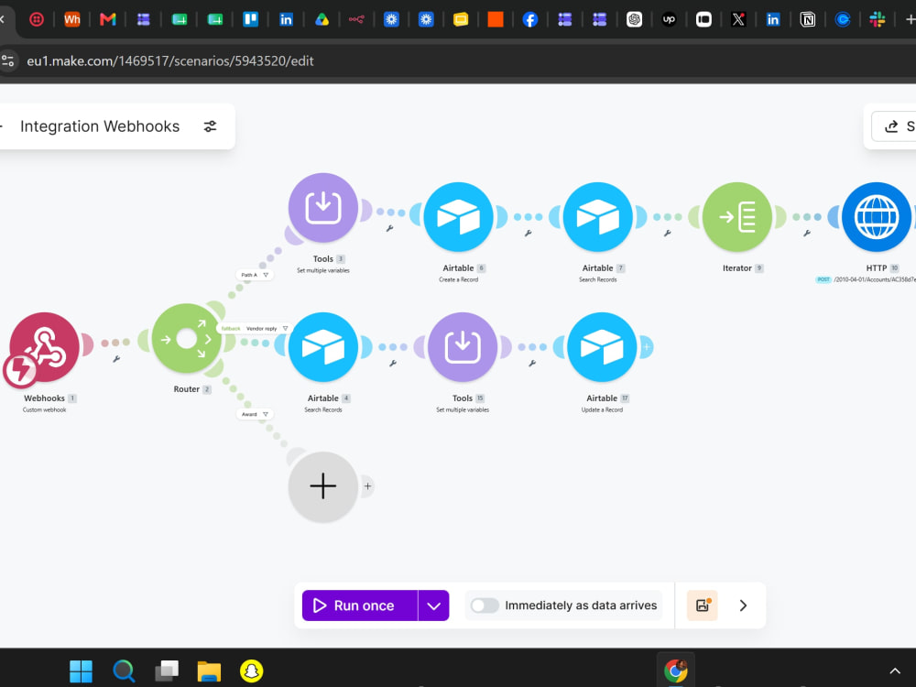Switch to the Slack browser tab
This screenshot has height=687, width=916.
point(877,19)
